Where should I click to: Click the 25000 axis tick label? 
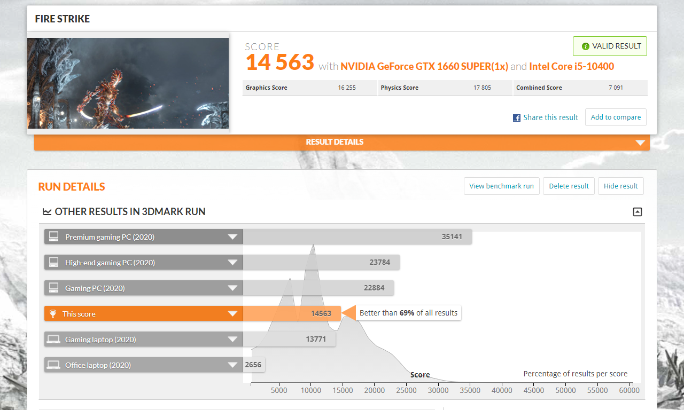pos(406,390)
